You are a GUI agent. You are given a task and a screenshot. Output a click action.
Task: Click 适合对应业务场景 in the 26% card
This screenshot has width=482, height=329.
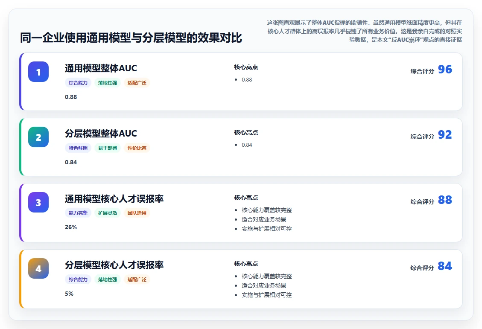(264, 219)
